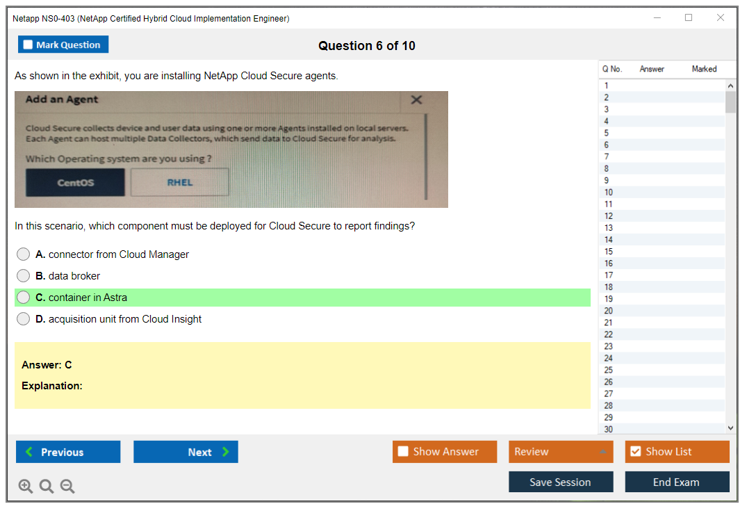Click the RHEL operating system button
Viewport: 747px width, 511px height.
pyautogui.click(x=179, y=183)
